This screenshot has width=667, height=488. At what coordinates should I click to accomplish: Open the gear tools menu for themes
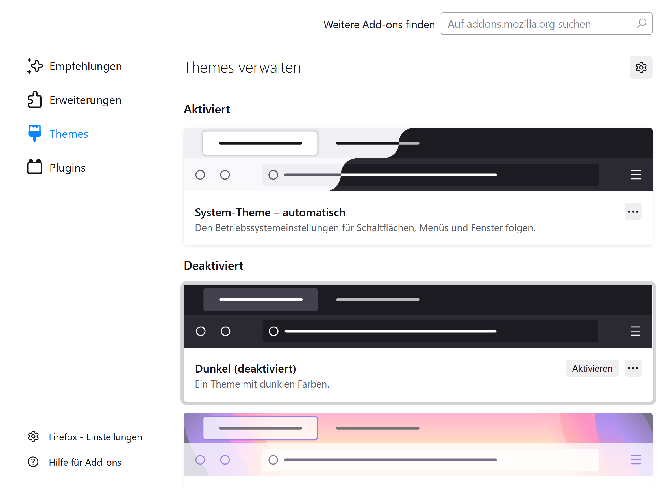click(x=641, y=68)
